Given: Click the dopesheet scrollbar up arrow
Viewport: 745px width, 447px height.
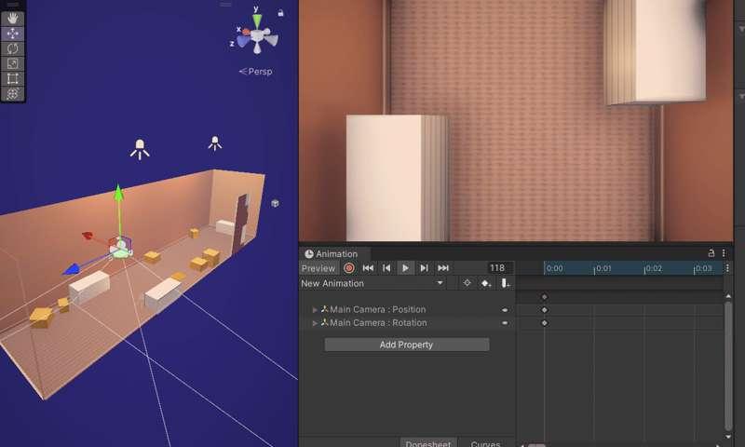Looking at the screenshot, I should pos(728,296).
